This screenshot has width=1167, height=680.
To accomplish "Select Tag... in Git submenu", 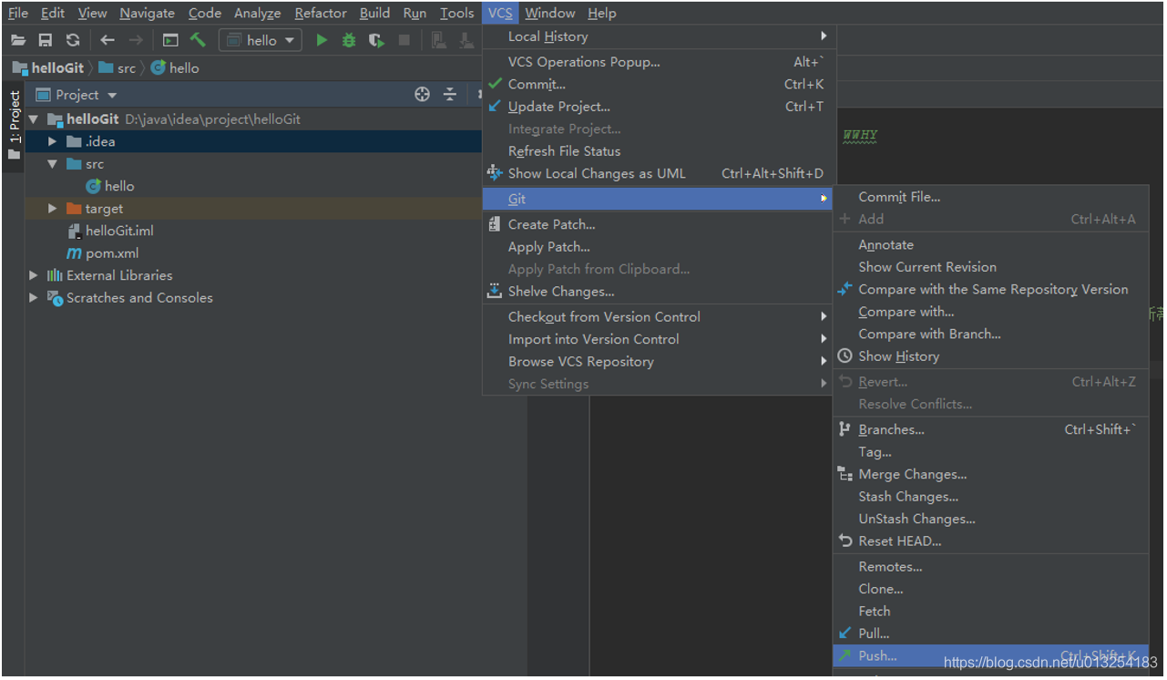I will pyautogui.click(x=991, y=452).
